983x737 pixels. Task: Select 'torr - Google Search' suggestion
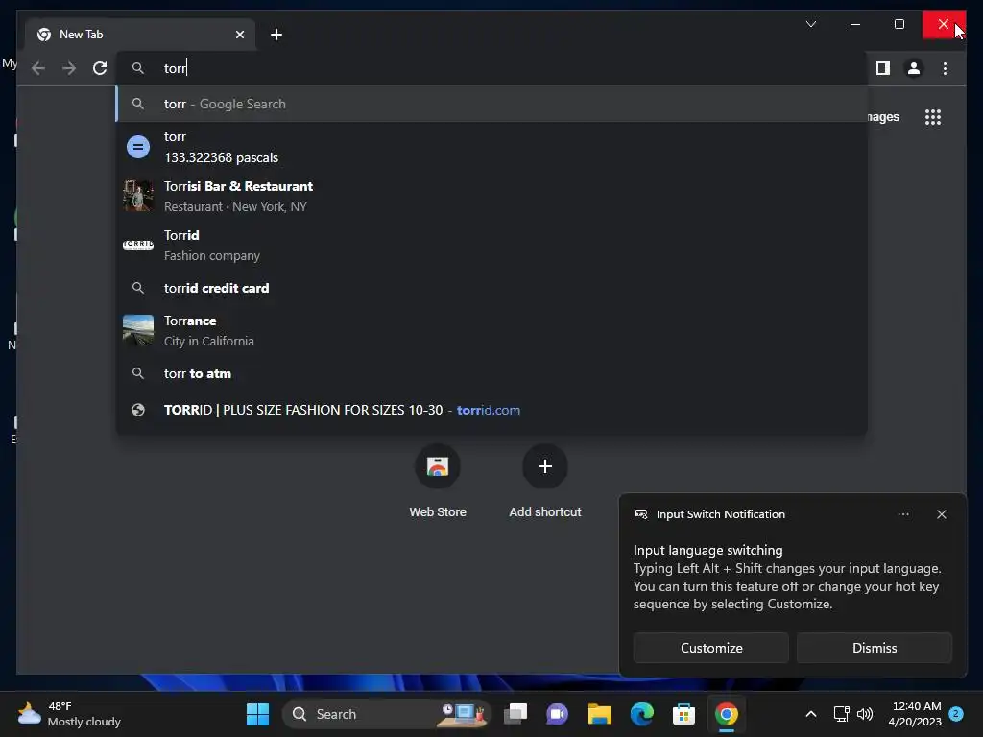pyautogui.click(x=492, y=104)
